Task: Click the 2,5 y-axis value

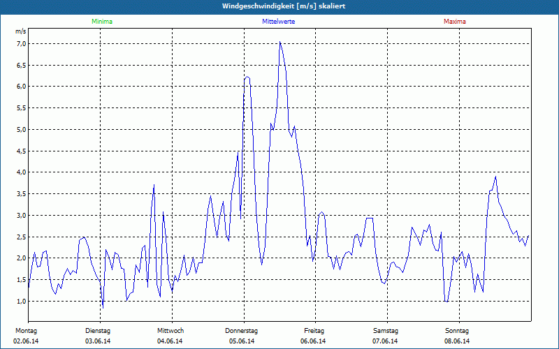Action: [21, 237]
